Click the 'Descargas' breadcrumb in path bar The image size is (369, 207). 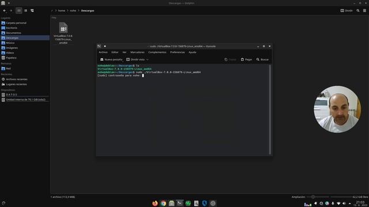click(x=88, y=10)
